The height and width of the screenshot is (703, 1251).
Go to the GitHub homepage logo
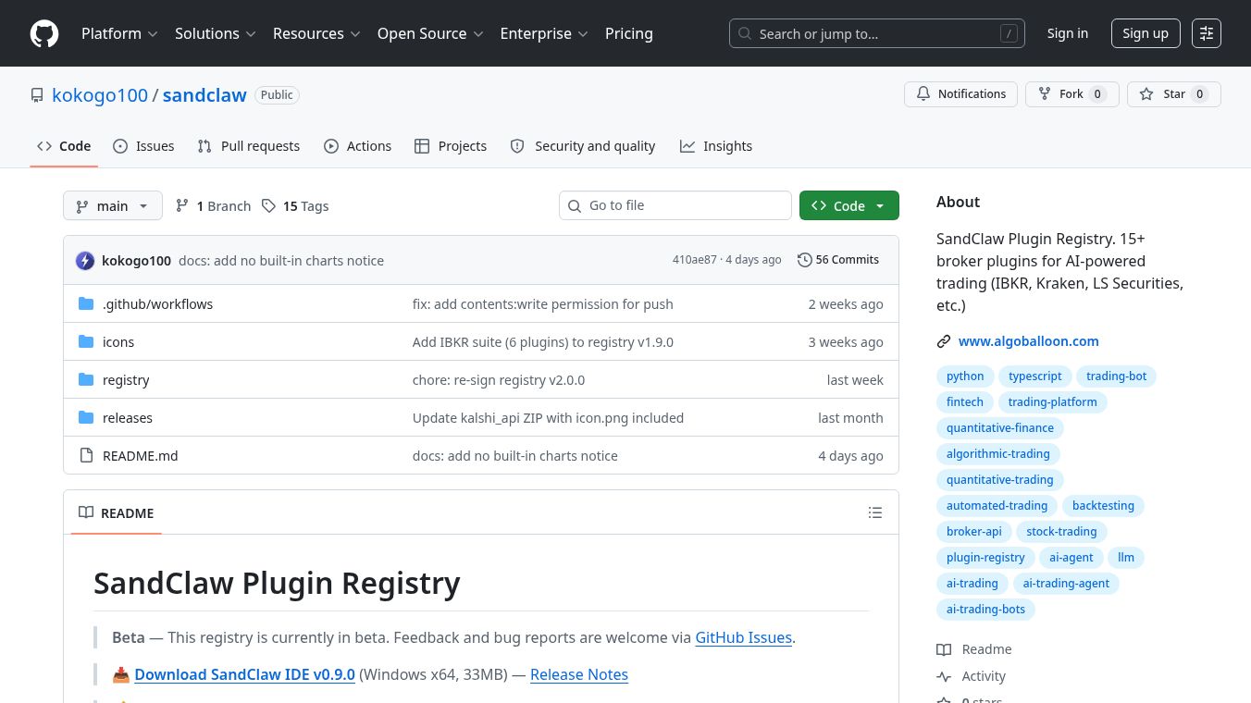44,33
